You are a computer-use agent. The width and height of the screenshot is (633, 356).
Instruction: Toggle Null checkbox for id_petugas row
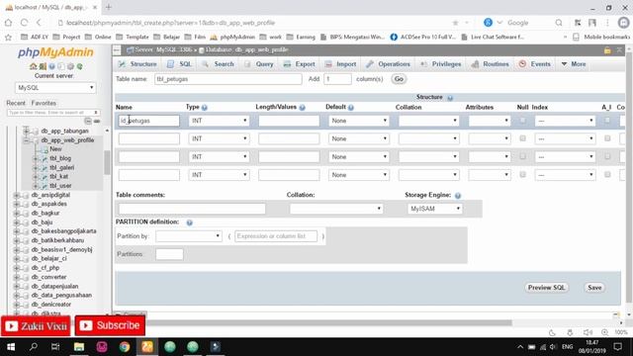pyautogui.click(x=523, y=121)
